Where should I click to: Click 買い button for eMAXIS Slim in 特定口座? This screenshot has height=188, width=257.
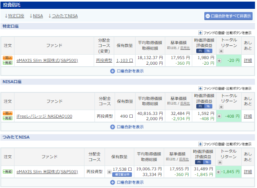click(x=8, y=58)
